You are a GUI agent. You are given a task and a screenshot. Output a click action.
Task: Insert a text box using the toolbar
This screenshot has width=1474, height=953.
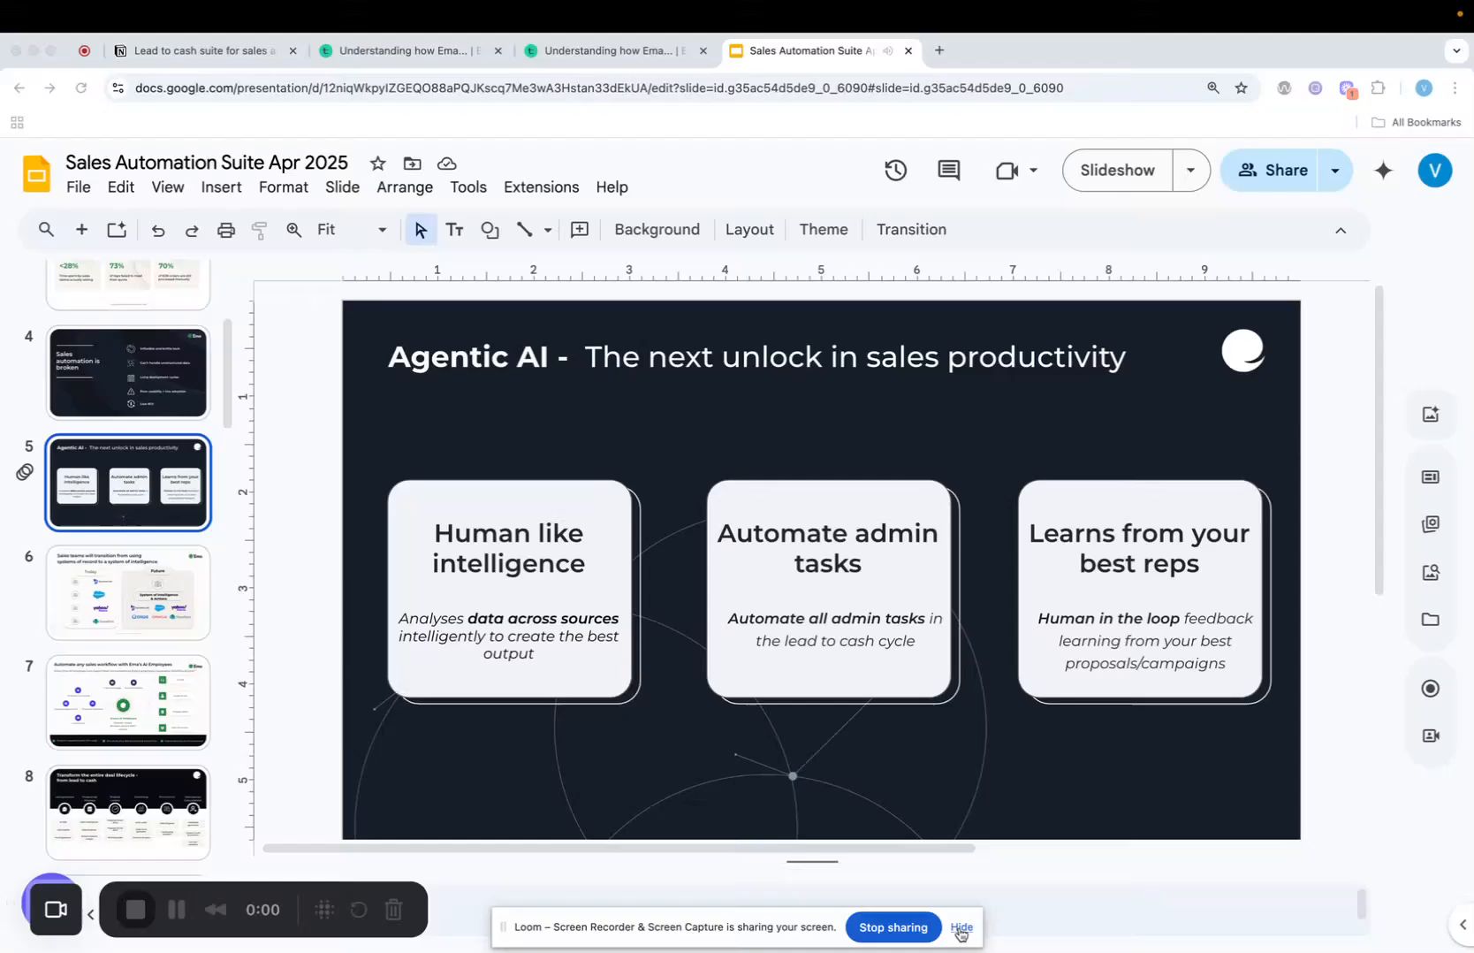tap(454, 229)
